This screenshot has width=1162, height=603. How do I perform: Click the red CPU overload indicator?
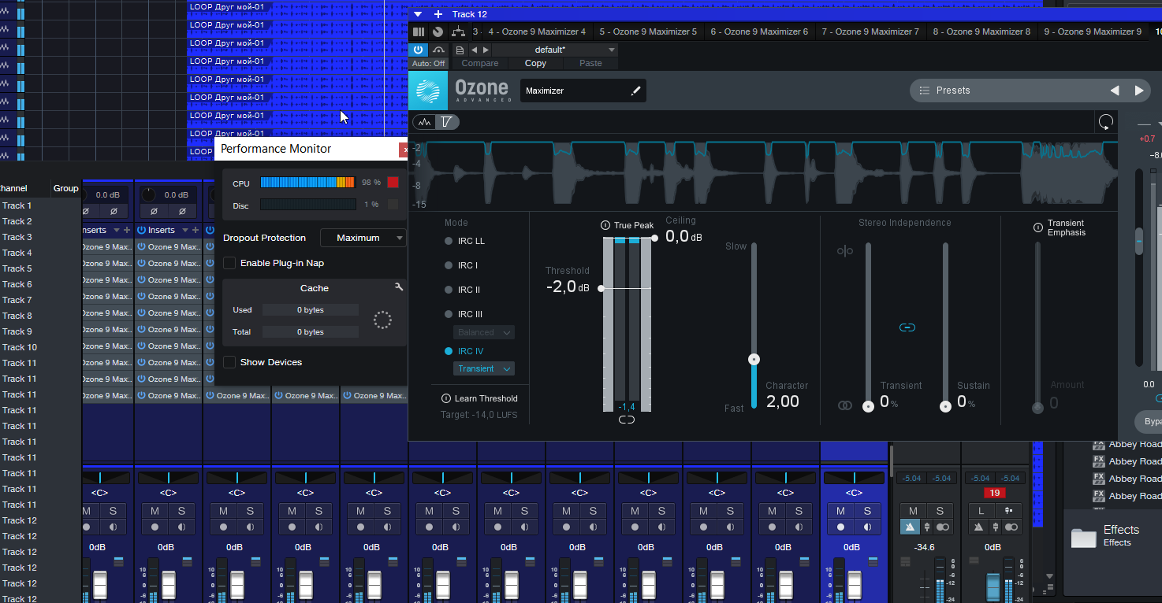pos(393,183)
